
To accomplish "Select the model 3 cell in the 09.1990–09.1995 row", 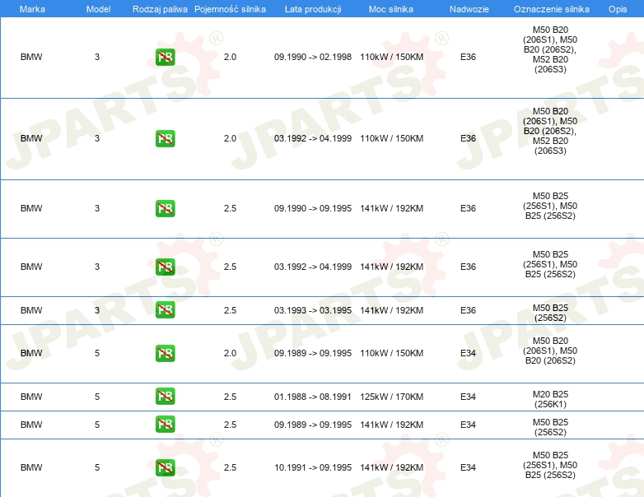I will tap(97, 208).
